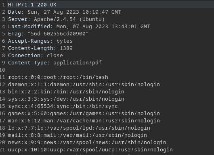Click the mail:x:8:8 entry line
The width and height of the screenshot is (214, 155).
[x=78, y=135]
